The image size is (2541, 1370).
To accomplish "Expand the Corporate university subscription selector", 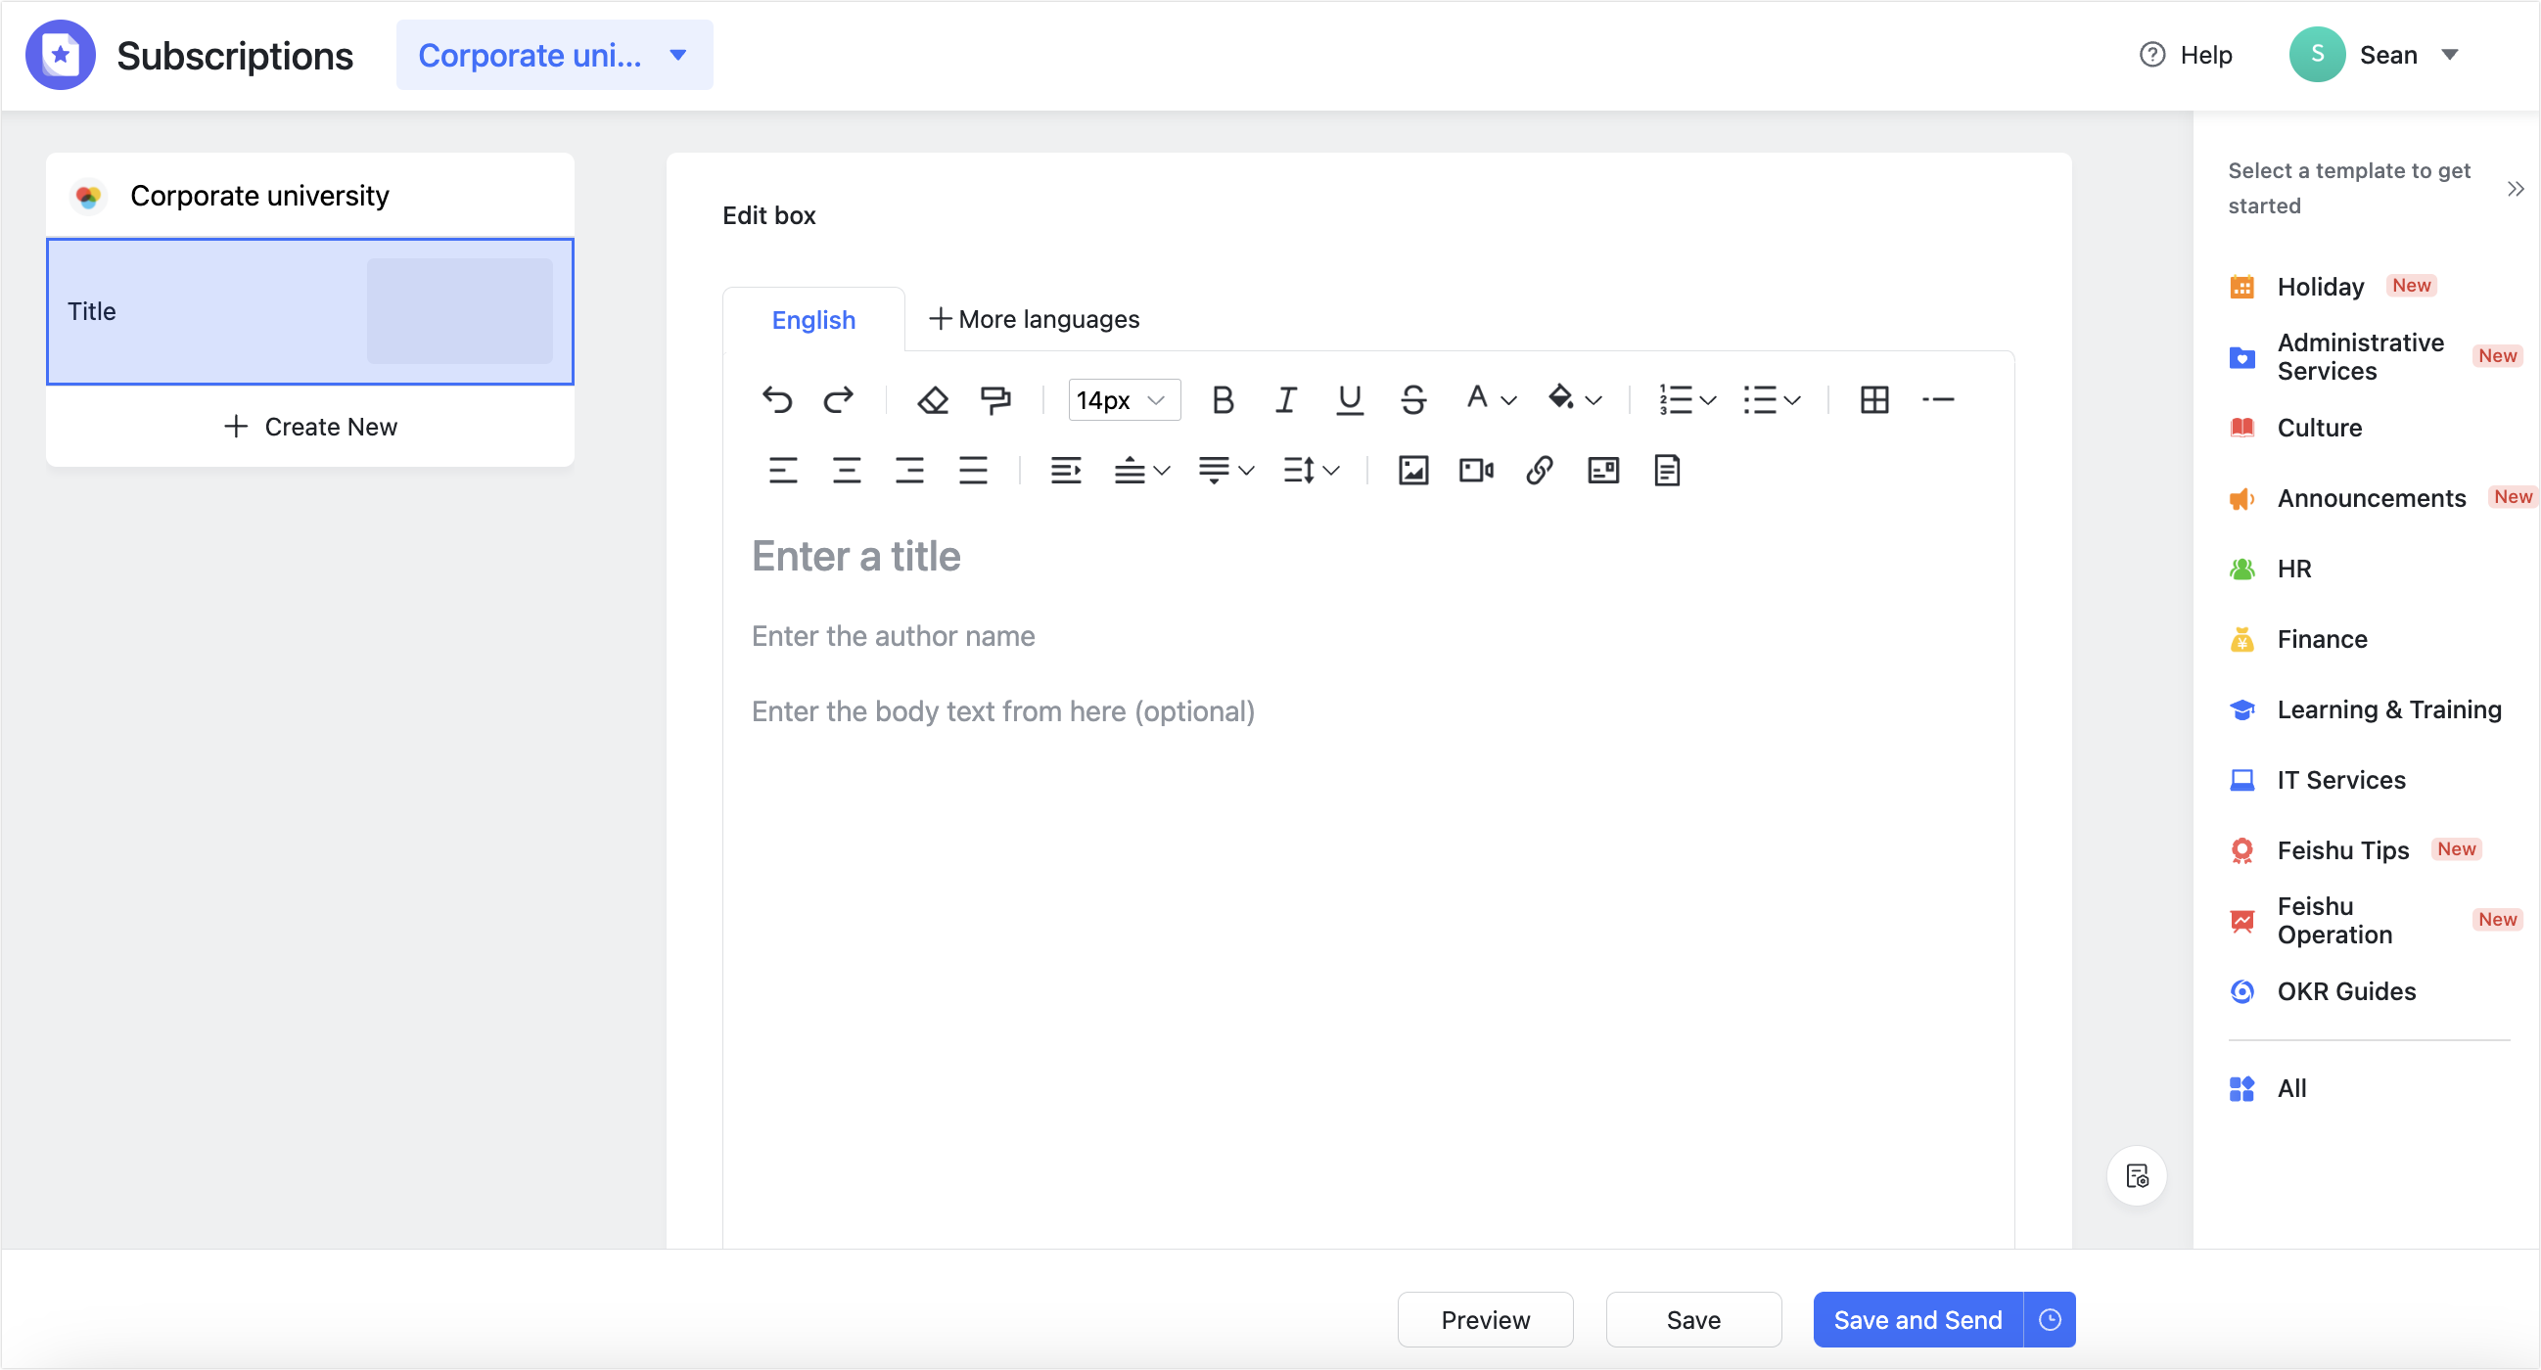I will [x=554, y=55].
